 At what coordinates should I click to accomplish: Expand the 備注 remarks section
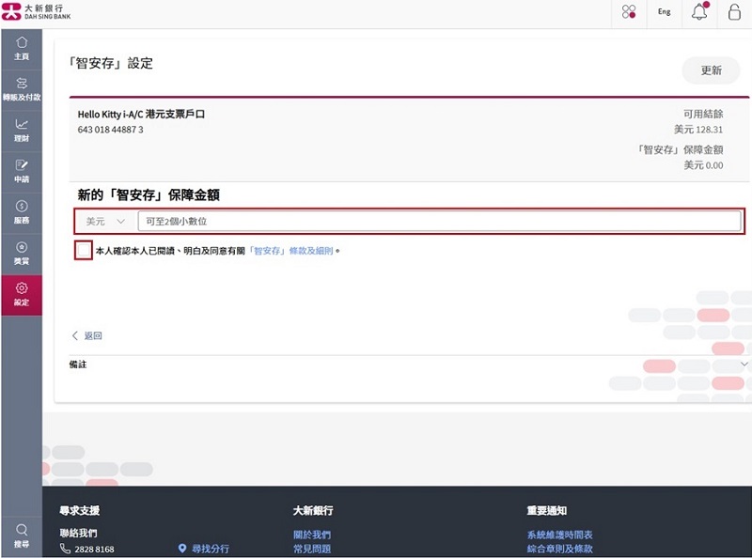(744, 364)
